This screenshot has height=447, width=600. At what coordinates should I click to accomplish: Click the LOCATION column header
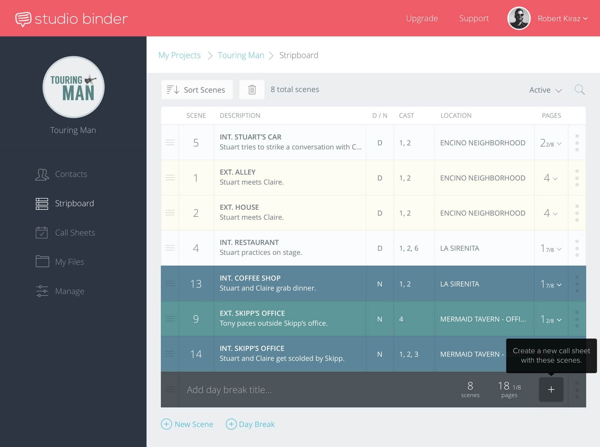click(456, 115)
